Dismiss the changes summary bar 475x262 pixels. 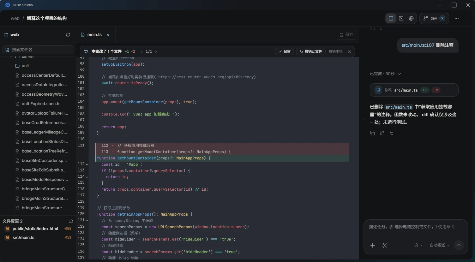click(x=349, y=51)
